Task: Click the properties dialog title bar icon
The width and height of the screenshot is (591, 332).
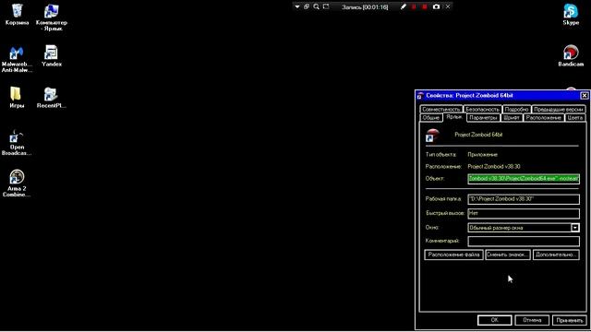Action: point(420,96)
